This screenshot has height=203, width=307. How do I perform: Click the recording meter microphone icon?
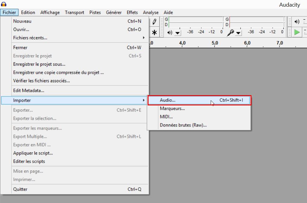[x=230, y=33]
